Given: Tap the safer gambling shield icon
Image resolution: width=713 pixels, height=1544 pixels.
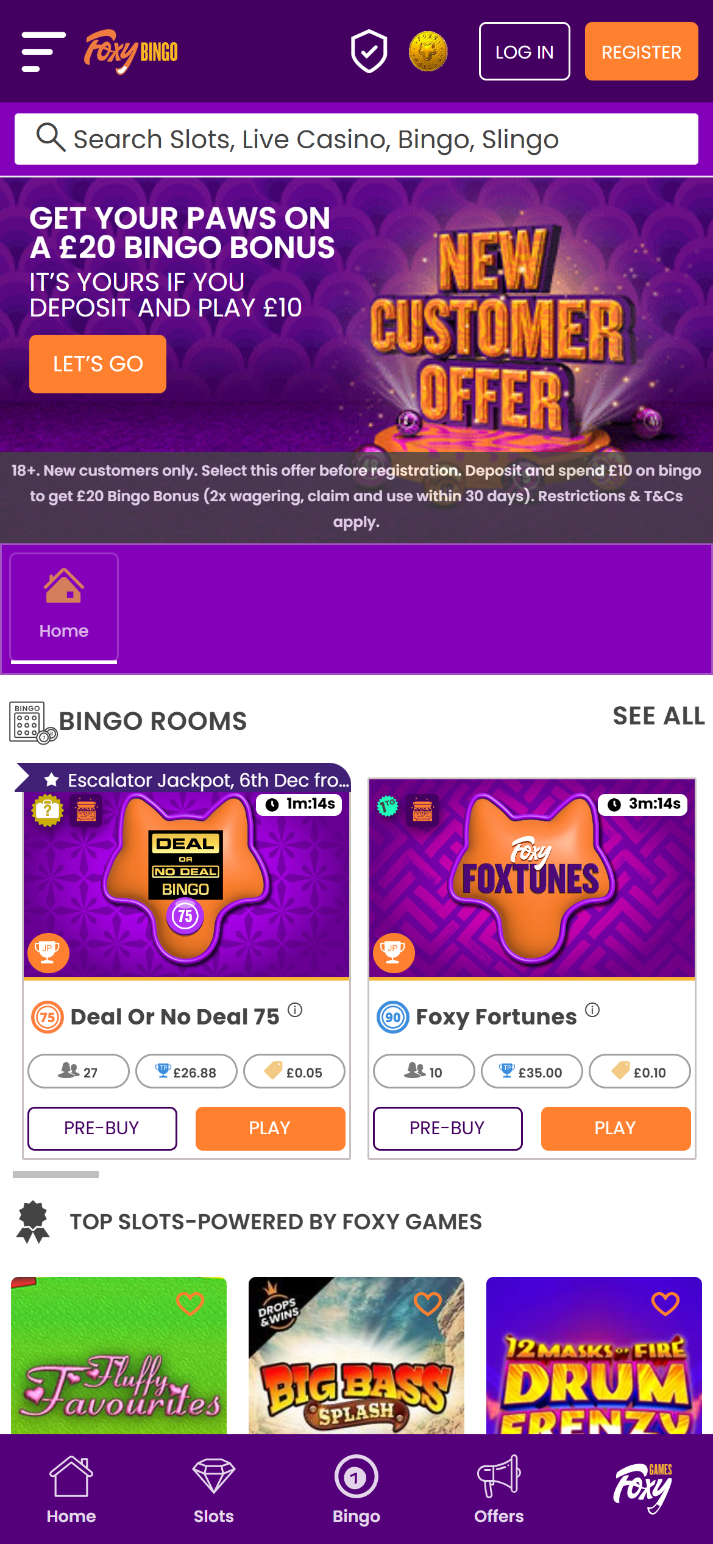Looking at the screenshot, I should click(x=369, y=51).
